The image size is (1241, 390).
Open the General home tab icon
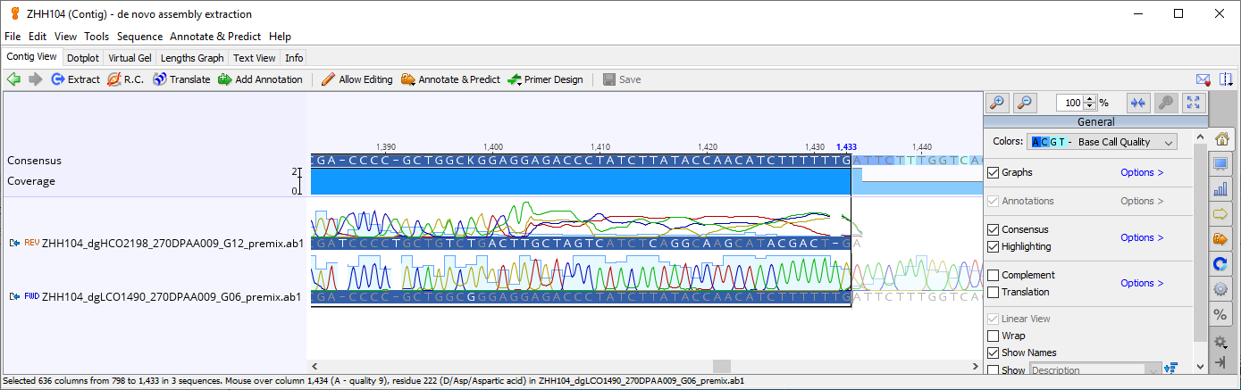(x=1221, y=139)
